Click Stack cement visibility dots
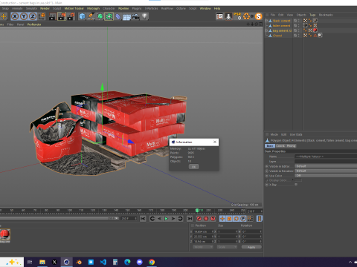 point(299,21)
